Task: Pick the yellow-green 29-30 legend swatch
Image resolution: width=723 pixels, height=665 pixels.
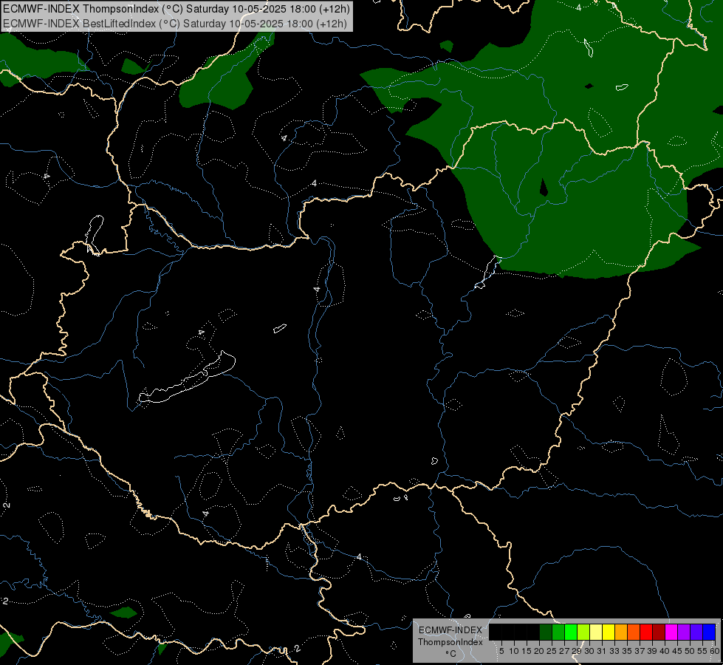Action: (x=583, y=632)
